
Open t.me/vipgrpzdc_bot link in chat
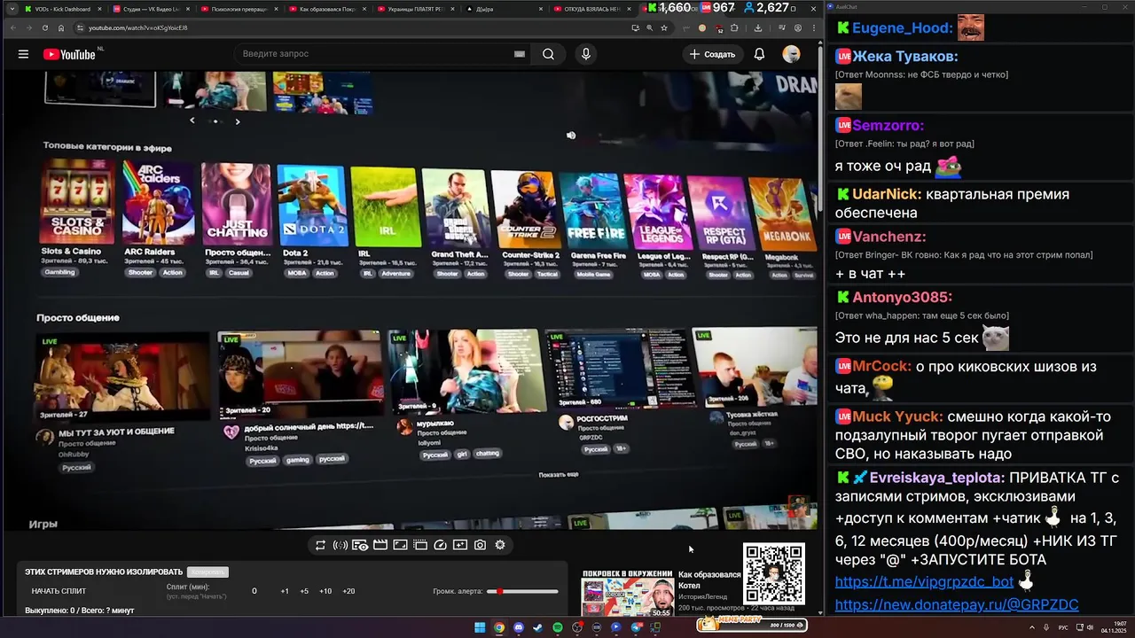(x=924, y=582)
